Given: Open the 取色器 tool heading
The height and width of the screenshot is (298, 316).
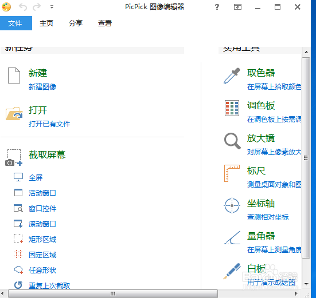Looking at the screenshot, I should (x=261, y=73).
